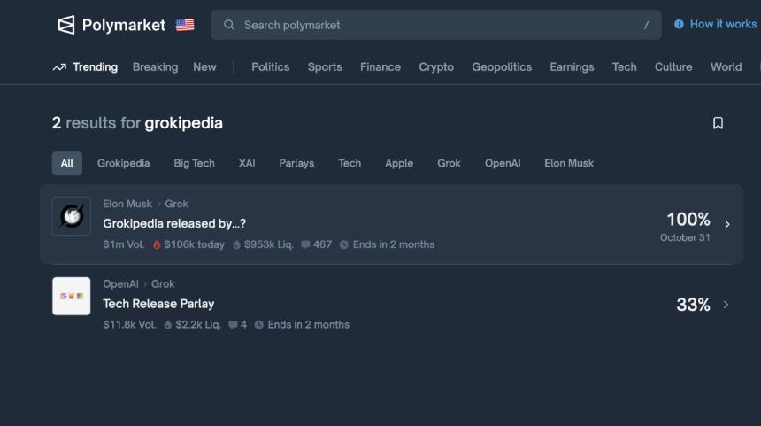The width and height of the screenshot is (761, 426).
Task: Click the bookmark icon to save search
Action: click(718, 123)
